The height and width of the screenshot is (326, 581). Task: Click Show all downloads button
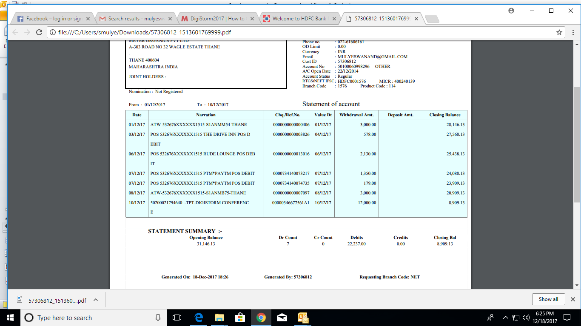coord(548,299)
